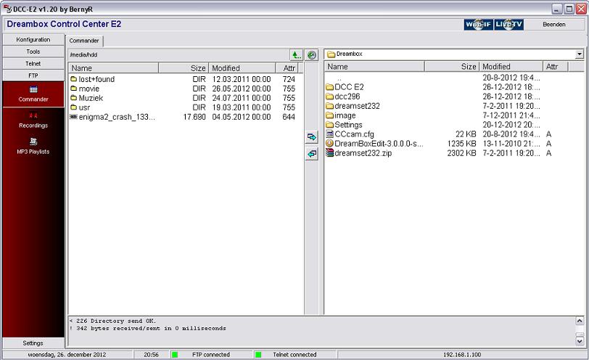The width and height of the screenshot is (589, 360).
Task: Select the 'enigma2_crash_133...' file name
Action: click(x=117, y=117)
